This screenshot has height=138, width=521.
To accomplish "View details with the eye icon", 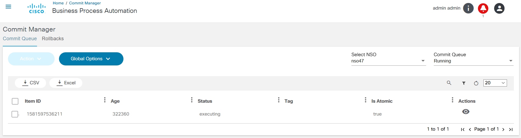I will [466, 112].
